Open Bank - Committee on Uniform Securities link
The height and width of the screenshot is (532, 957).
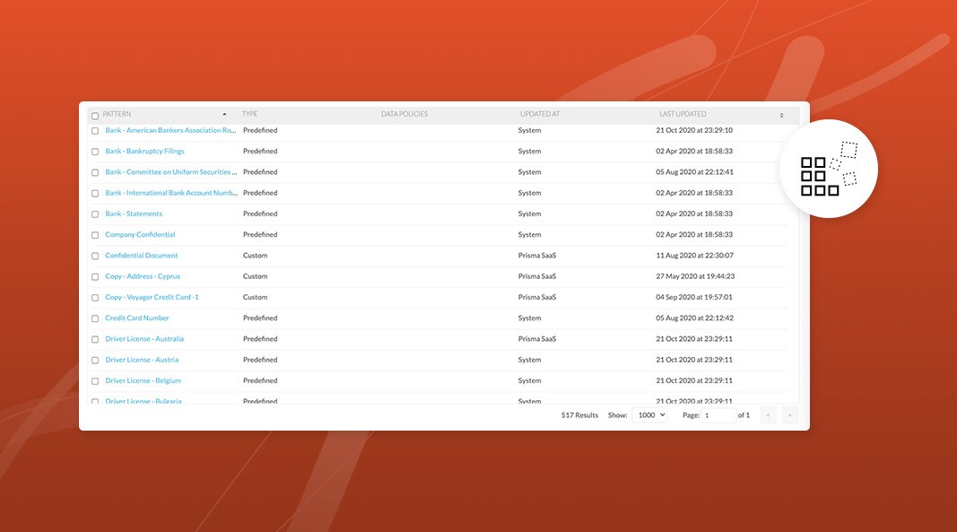[171, 171]
